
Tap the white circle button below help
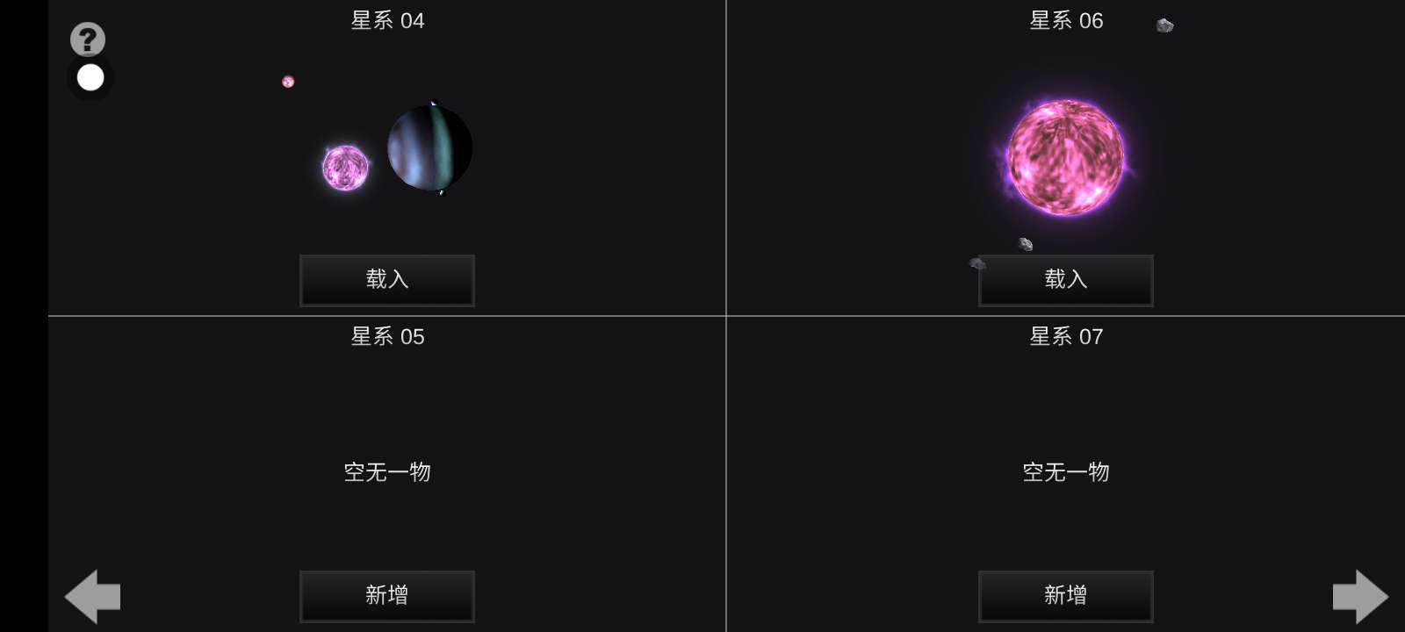[x=90, y=78]
